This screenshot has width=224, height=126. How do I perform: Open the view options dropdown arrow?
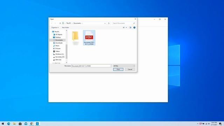click(126, 27)
